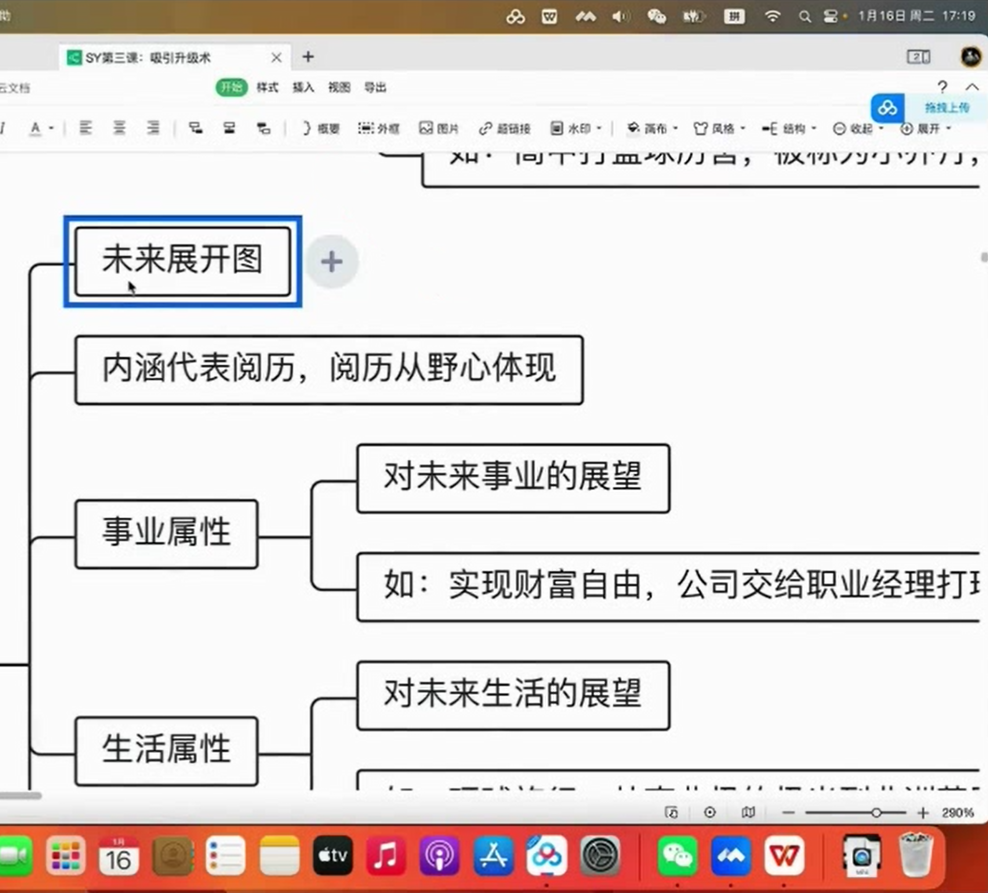The image size is (988, 893).
Task: Open the 水印 watermark dropdown
Action: click(x=576, y=128)
